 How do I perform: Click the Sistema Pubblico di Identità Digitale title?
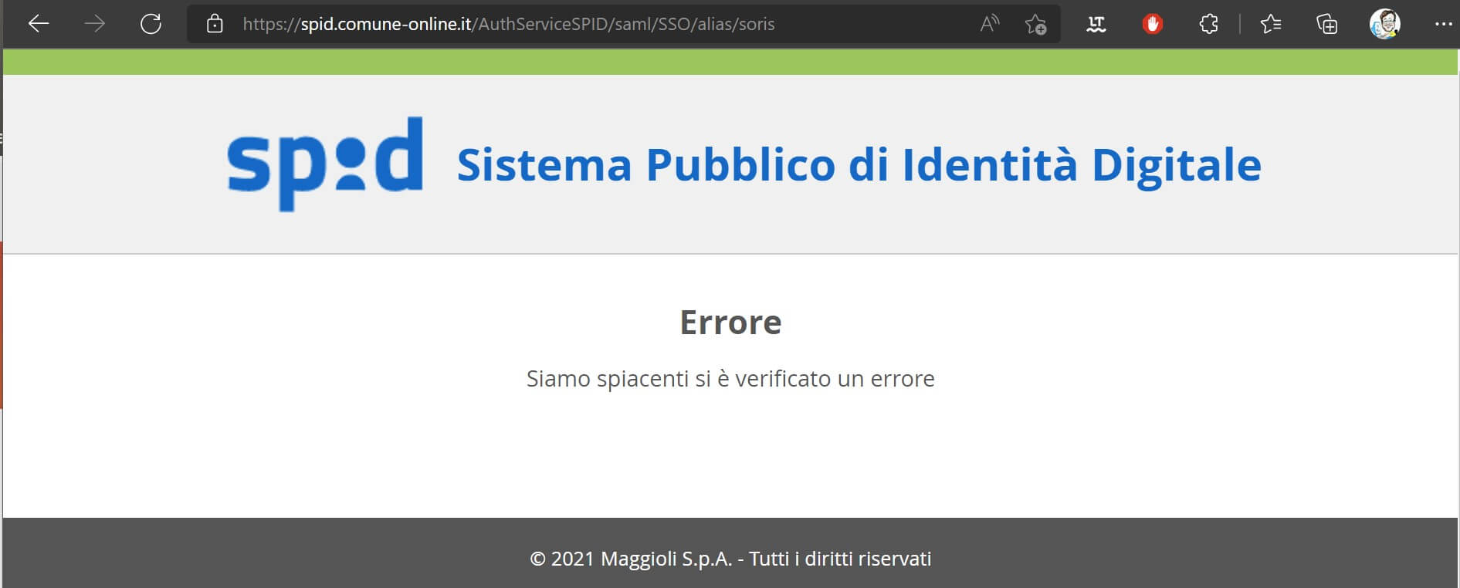click(x=859, y=164)
